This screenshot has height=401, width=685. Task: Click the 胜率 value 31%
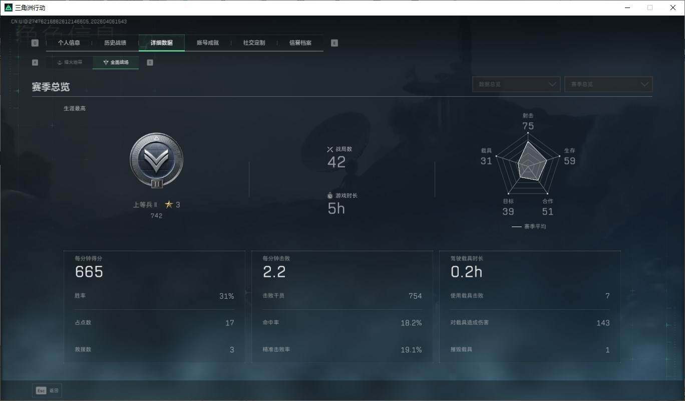[x=227, y=296]
